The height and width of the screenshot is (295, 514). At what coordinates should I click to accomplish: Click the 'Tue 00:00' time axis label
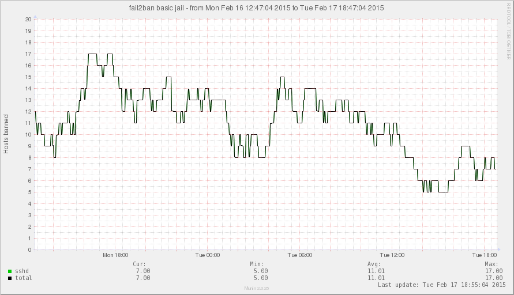[x=208, y=255]
